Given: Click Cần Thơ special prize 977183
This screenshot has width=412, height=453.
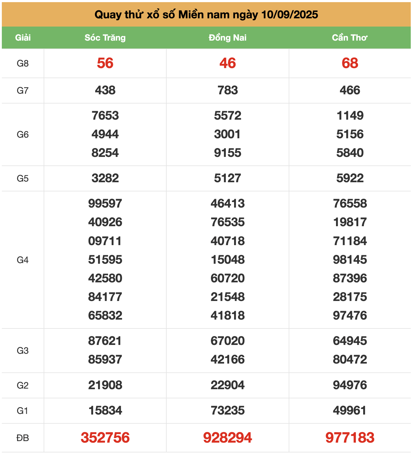Looking at the screenshot, I should 350,437.
